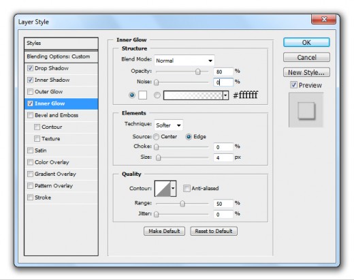Screen dimensions: 354x280
Task: Click the Opacity slider handle
Action: click(x=198, y=72)
